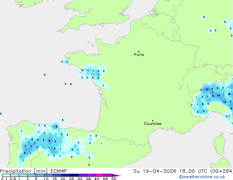Click the 50 legend scale label
This screenshot has width=233, height=180.
(x=114, y=179)
